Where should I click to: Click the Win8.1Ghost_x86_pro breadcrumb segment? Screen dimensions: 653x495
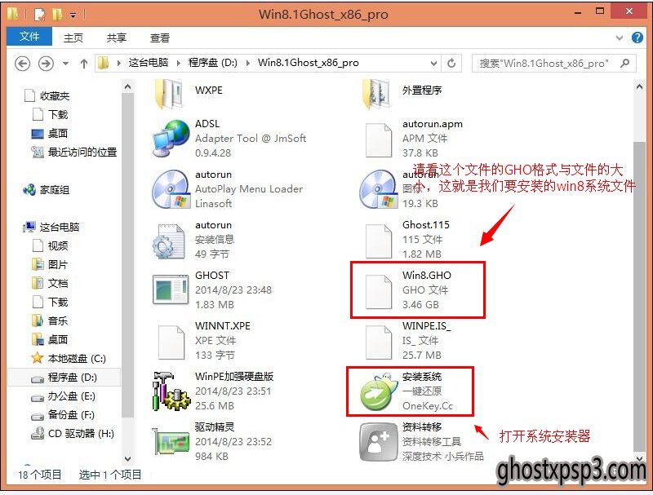click(x=309, y=63)
